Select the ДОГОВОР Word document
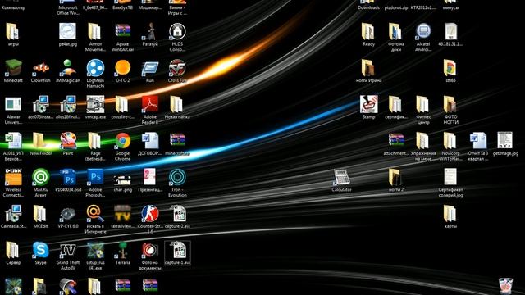This screenshot has width=525, height=295. click(x=150, y=141)
